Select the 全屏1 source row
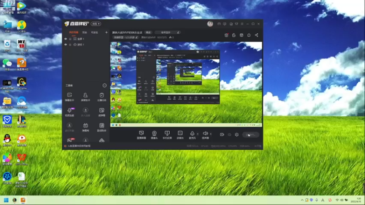 (x=86, y=39)
